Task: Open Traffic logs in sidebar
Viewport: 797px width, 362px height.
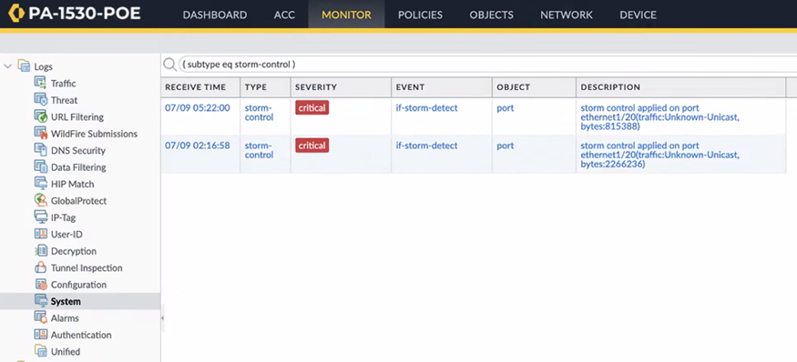Action: 64,84
